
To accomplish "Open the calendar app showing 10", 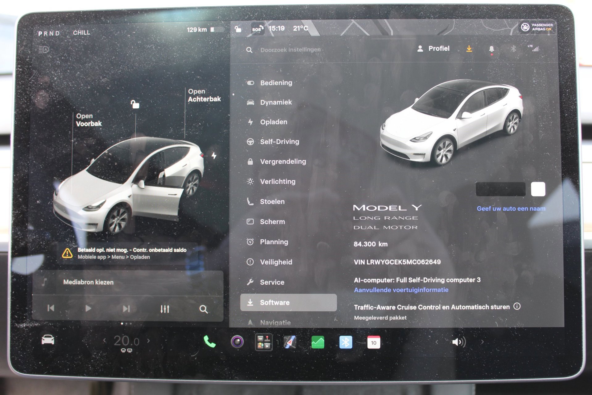I will (374, 342).
